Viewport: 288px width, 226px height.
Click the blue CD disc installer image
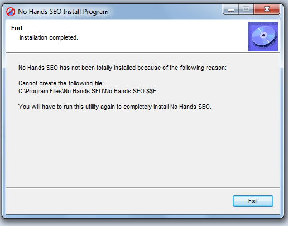pos(263,36)
